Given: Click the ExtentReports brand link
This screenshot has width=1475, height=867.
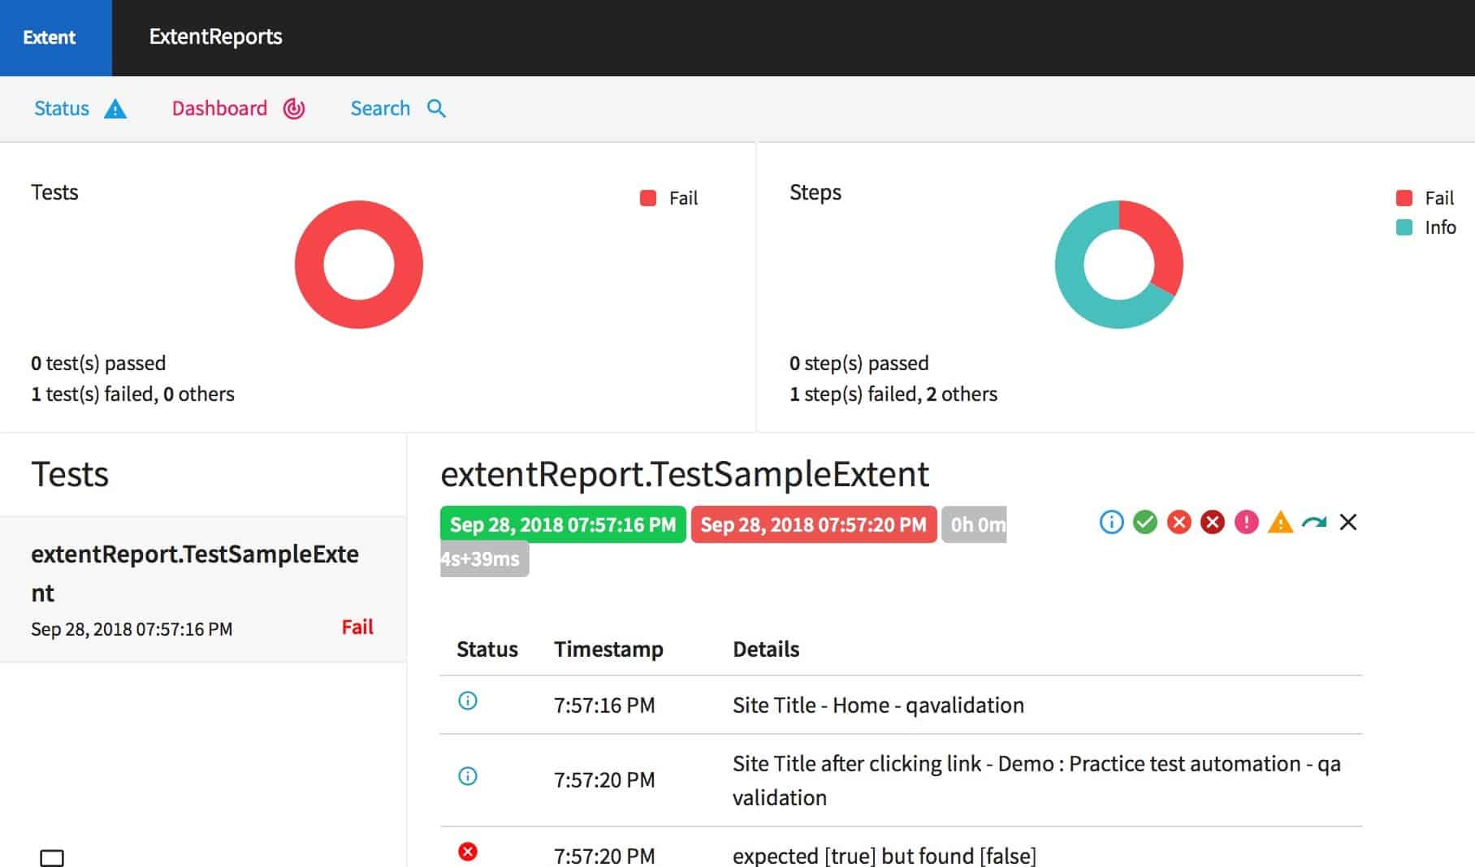Looking at the screenshot, I should (x=216, y=37).
